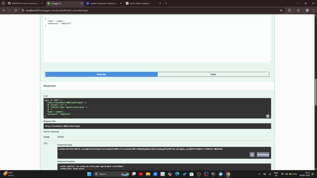Open the Windows Start menu
317x178 pixels.
(x=89, y=174)
